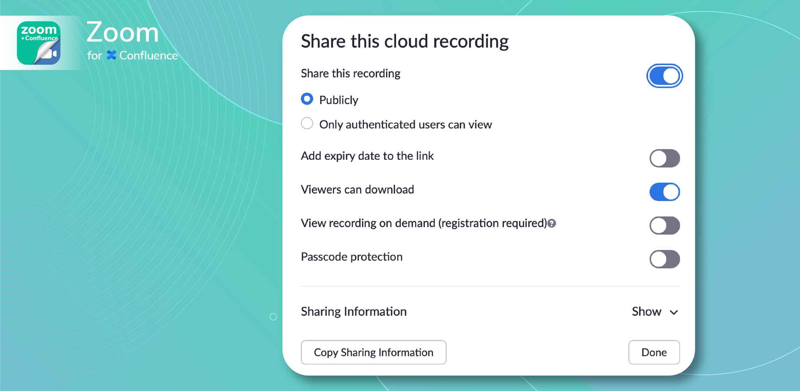Click the Sharing Information label
Screen dimensions: 800x391
353,311
